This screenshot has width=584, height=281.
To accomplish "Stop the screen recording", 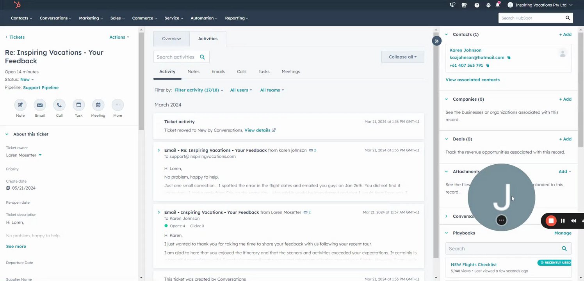I will [551, 221].
